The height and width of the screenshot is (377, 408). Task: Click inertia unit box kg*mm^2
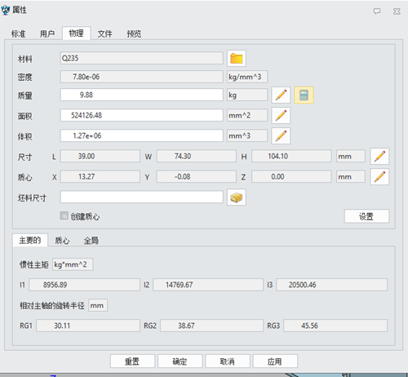(x=73, y=264)
